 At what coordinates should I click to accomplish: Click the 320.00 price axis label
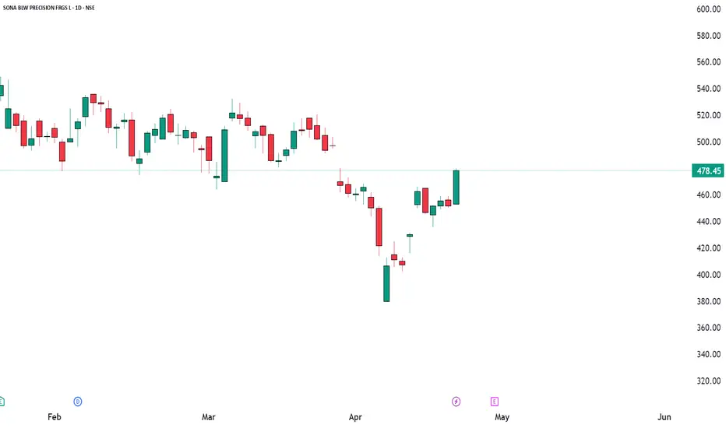click(708, 381)
